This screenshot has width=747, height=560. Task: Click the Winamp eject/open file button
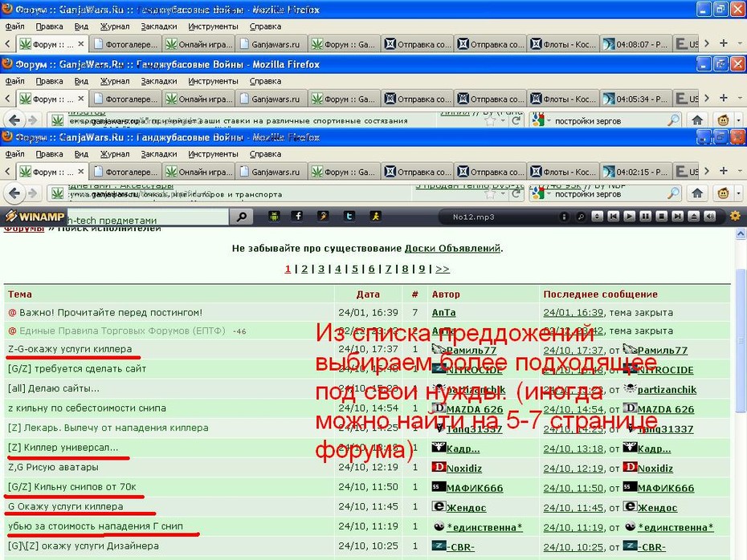(694, 217)
